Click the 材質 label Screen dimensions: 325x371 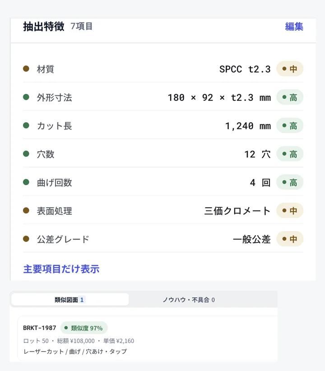[46, 69]
